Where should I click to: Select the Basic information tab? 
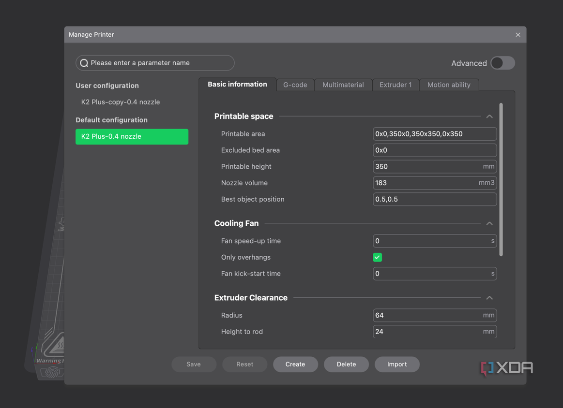coord(237,84)
